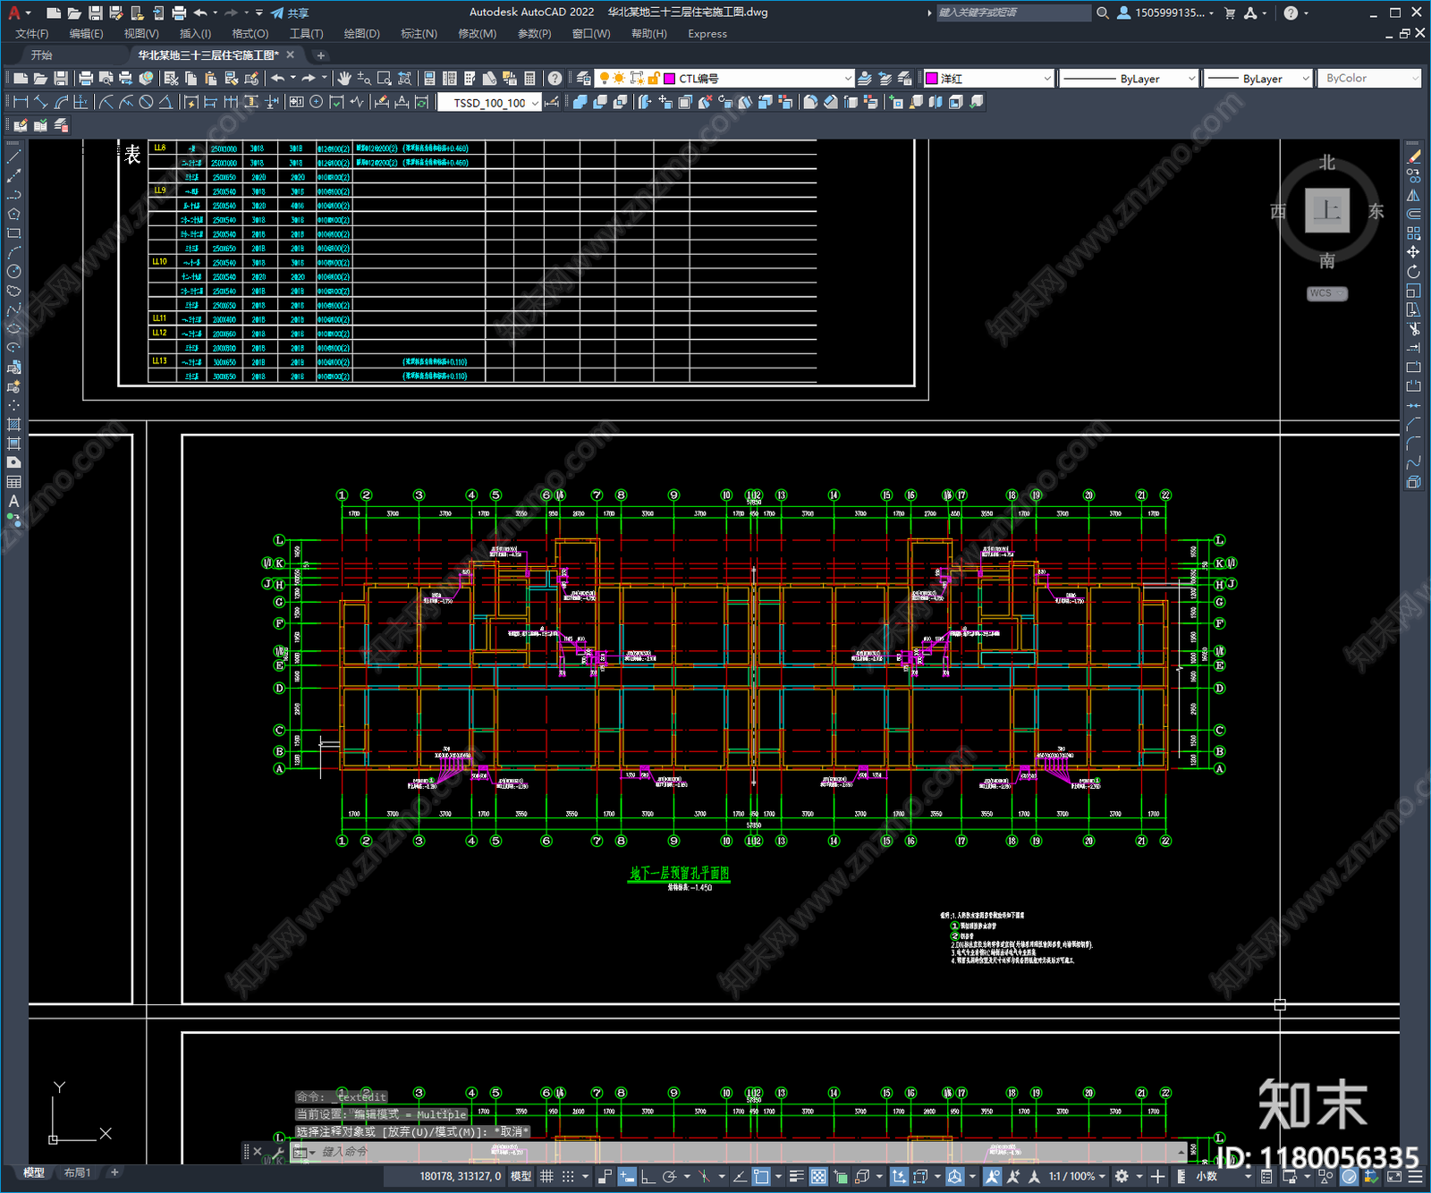Click the Save icon in standard toolbar
Image resolution: width=1431 pixels, height=1193 pixels.
tap(61, 79)
